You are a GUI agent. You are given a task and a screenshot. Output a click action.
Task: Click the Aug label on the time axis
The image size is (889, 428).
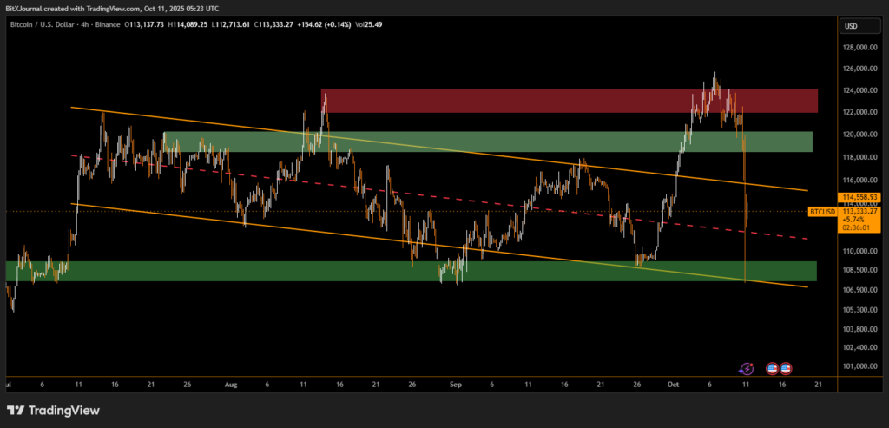(230, 383)
